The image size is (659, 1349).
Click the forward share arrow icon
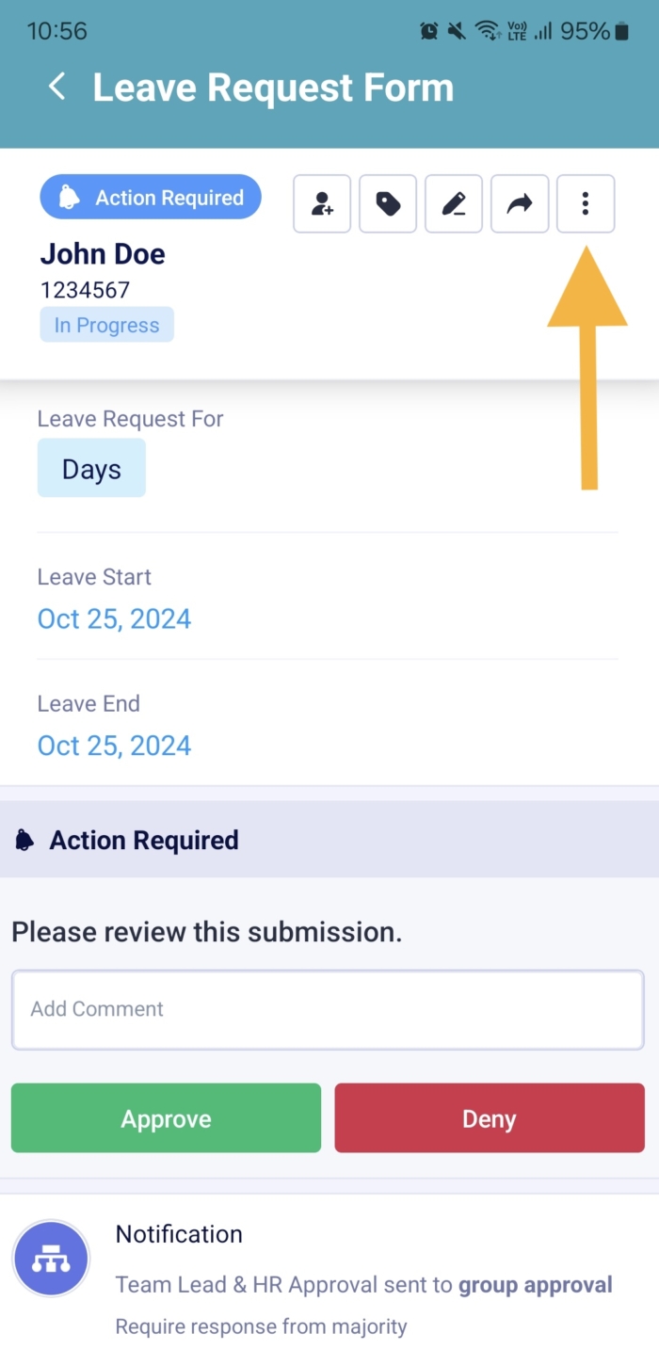coord(520,203)
